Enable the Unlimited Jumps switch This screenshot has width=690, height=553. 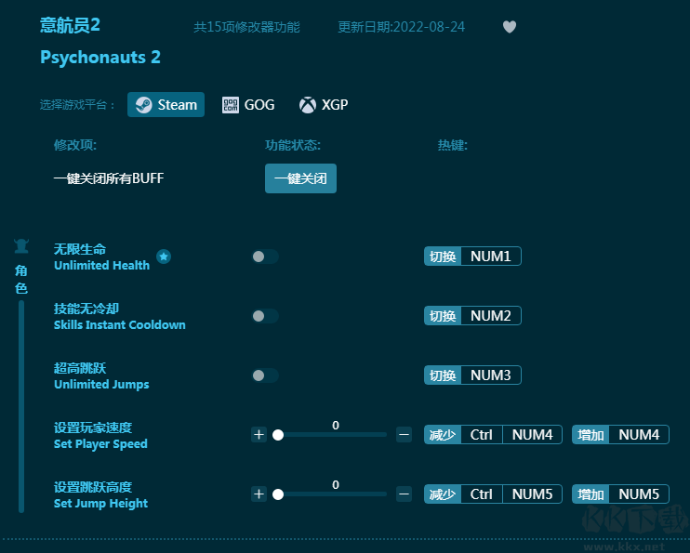click(x=264, y=375)
